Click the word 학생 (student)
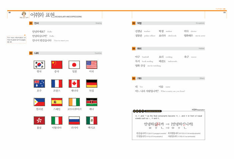Viewport: 234px width, 159px height. pos(161,31)
